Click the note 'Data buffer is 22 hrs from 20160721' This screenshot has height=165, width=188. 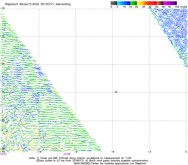(60, 161)
